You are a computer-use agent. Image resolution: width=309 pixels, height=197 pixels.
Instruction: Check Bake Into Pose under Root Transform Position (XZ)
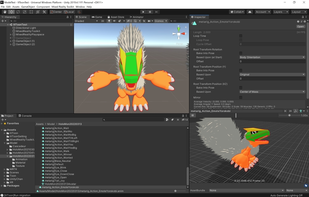click(241, 88)
